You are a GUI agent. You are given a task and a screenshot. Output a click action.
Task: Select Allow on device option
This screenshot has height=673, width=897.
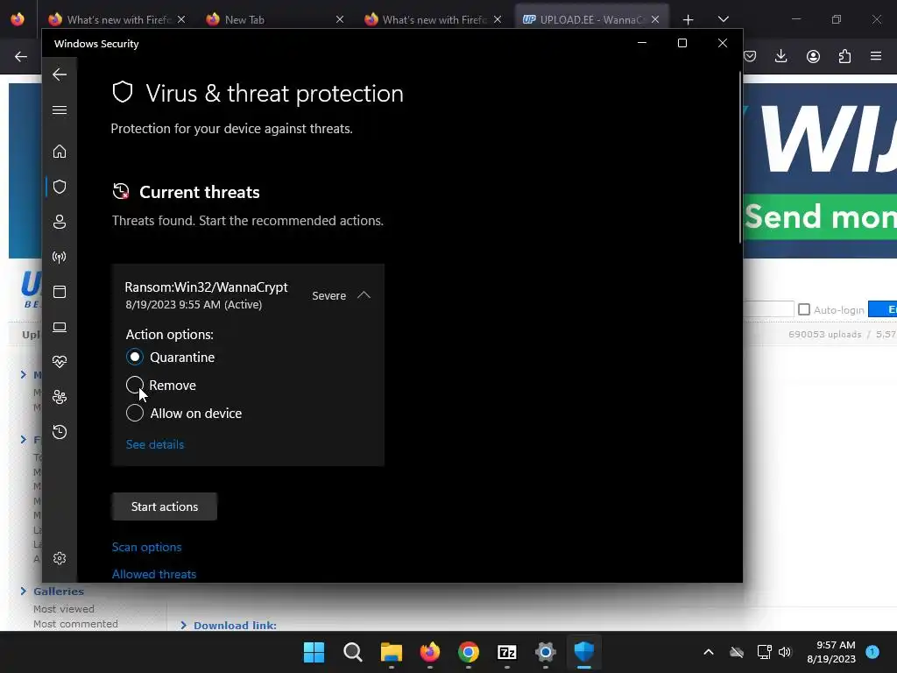click(x=135, y=414)
